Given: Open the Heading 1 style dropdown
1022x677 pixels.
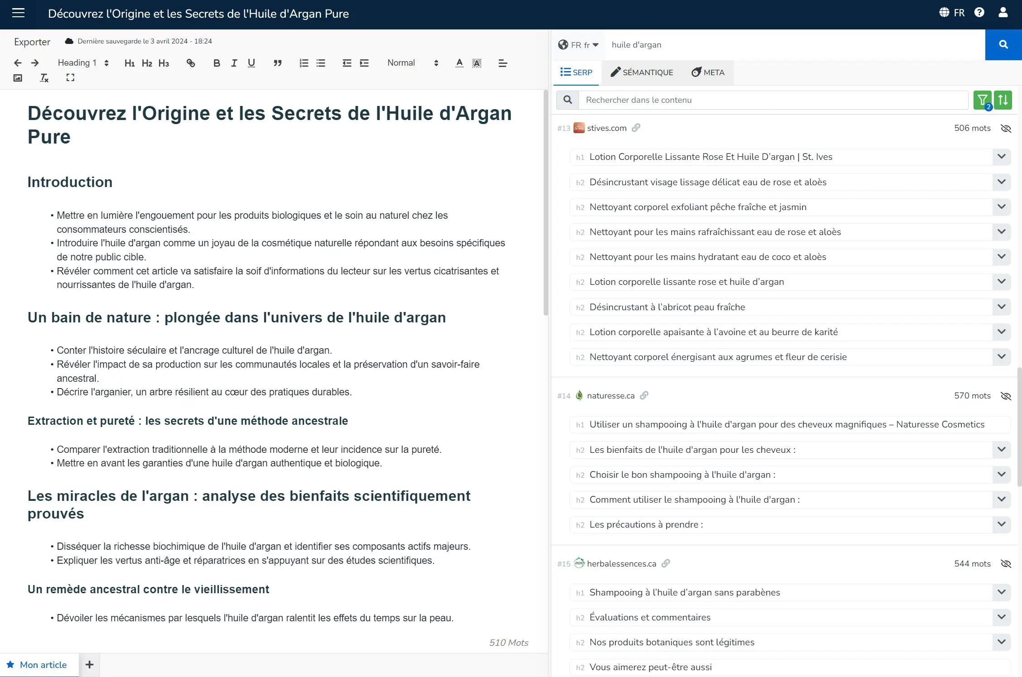Looking at the screenshot, I should tap(83, 63).
